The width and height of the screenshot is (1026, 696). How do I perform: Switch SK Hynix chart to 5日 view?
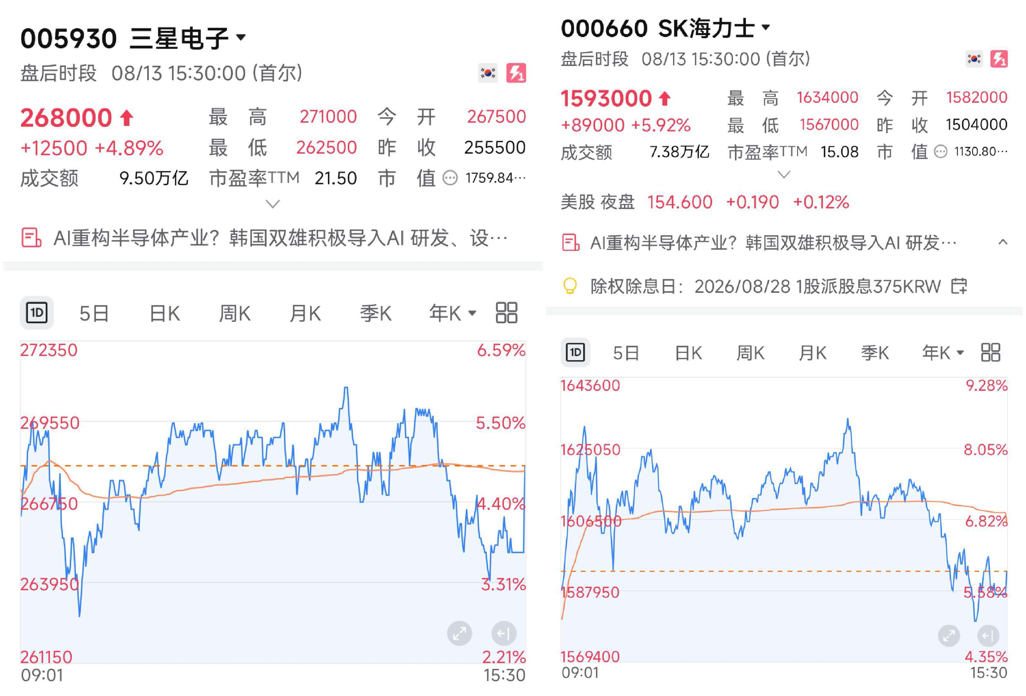[626, 353]
